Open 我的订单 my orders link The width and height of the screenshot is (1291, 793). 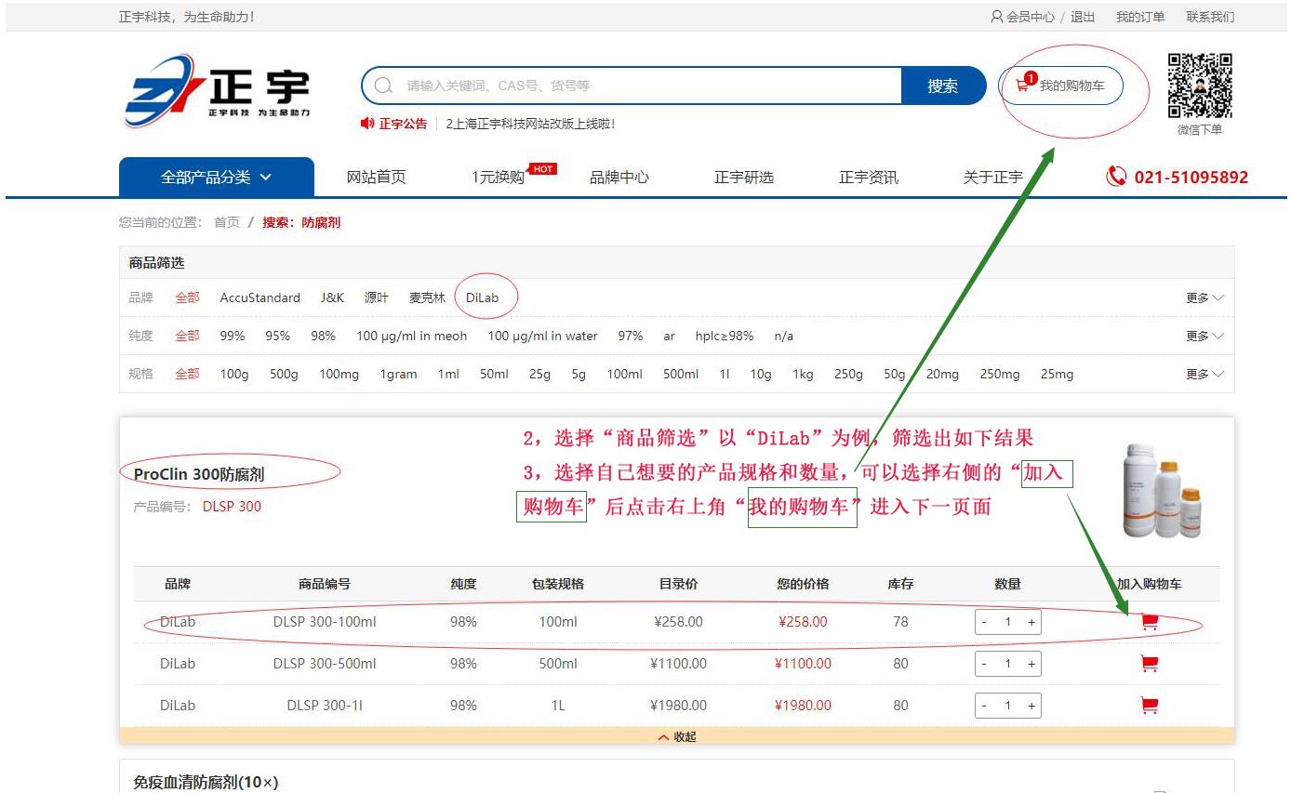[x=1140, y=17]
